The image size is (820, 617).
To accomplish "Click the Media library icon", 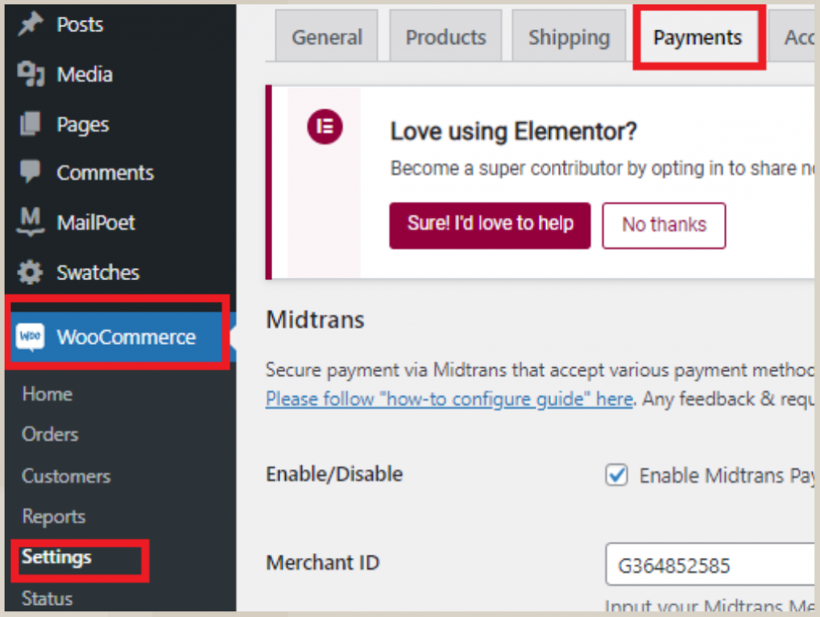I will [x=30, y=74].
